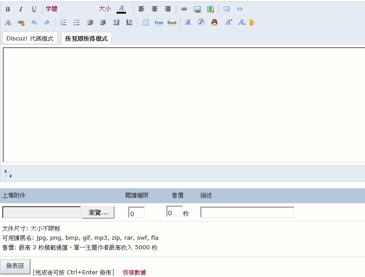The height and width of the screenshot is (277, 365).
Task: Apply subscript formatting
Action: (x=242, y=22)
